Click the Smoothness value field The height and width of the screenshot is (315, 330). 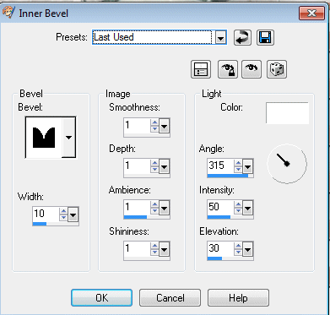coord(137,126)
